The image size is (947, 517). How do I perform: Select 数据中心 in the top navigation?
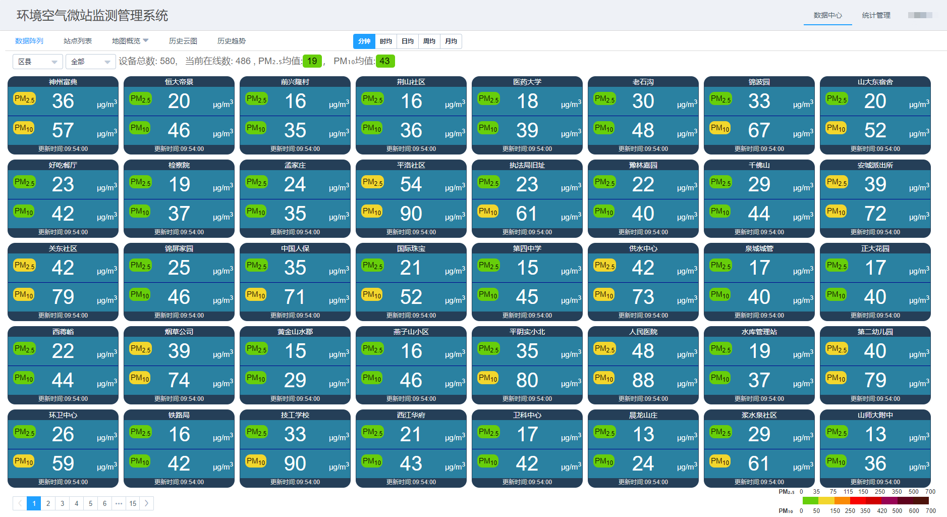click(827, 15)
